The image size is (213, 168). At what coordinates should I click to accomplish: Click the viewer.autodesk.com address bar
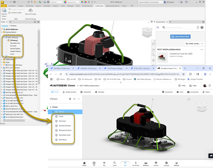pyautogui.click(x=124, y=74)
